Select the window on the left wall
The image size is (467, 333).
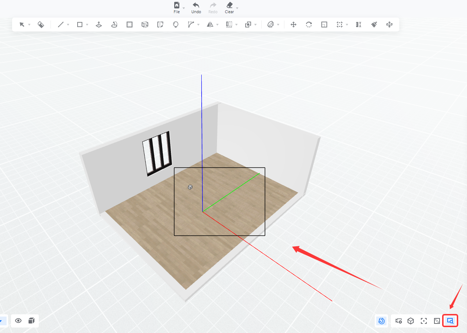tap(157, 153)
